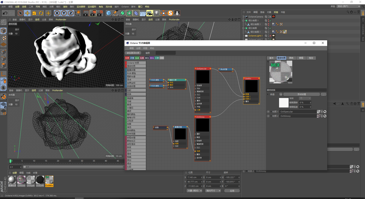Open the 对象 (相对) dropdown in coordinates panel

pos(195,191)
